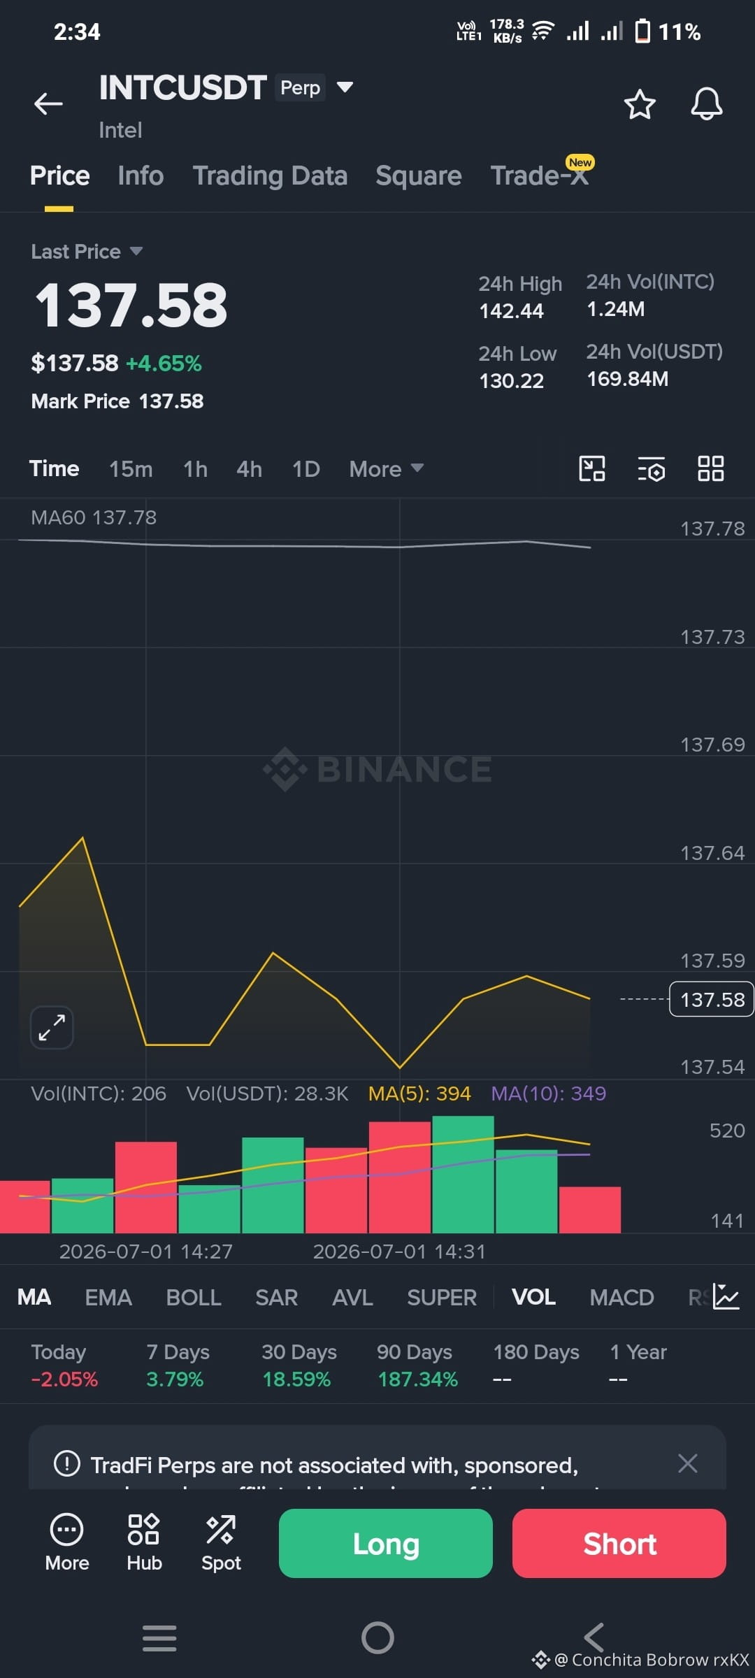Tap the TradFi Perps info icon
This screenshot has width=755, height=1678.
point(67,1463)
